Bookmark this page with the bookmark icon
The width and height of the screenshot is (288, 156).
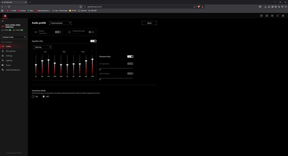pos(80,7)
